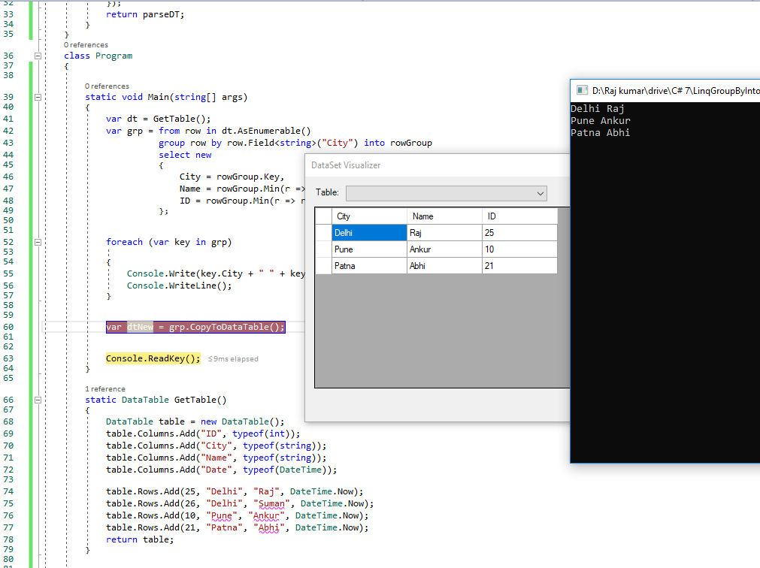Collapse the Main method body
Viewport: 760px width, 568px height.
point(37,96)
